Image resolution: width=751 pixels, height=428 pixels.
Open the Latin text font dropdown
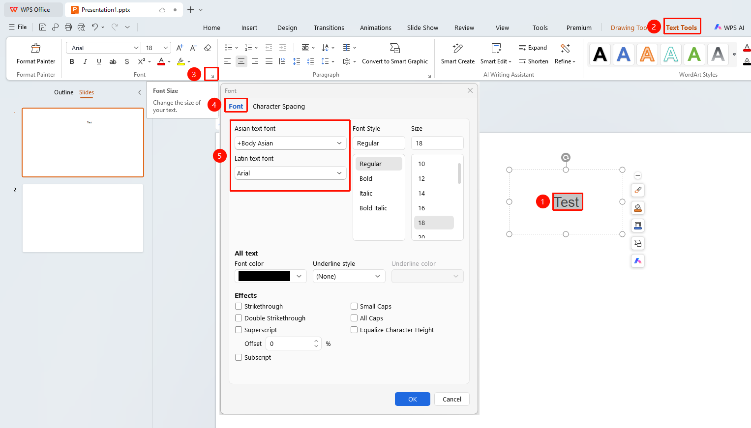[291, 173]
